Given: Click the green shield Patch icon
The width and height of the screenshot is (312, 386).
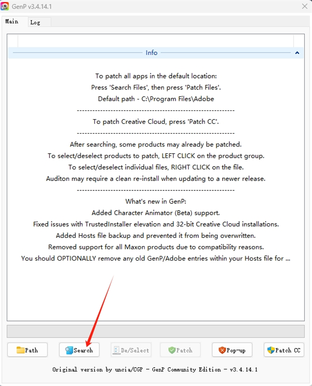Looking at the screenshot, I should (172, 350).
